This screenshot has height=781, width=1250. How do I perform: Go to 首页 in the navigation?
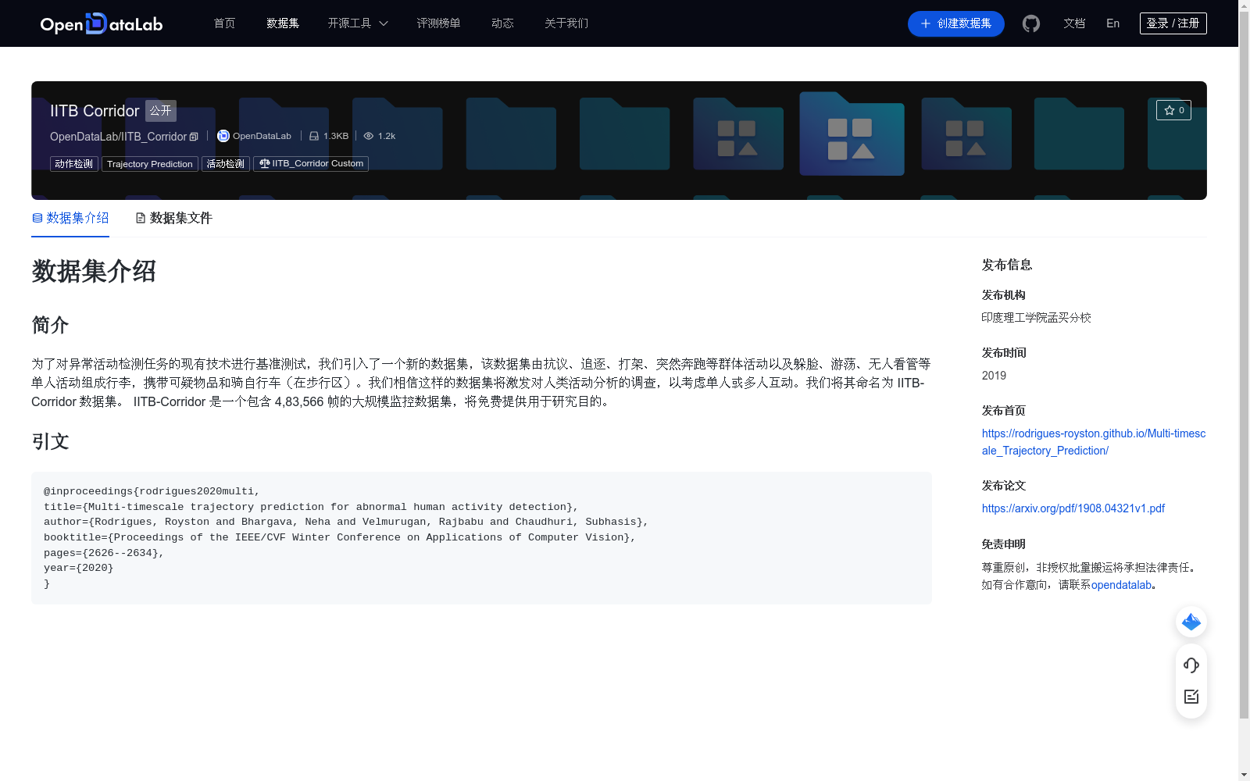pos(224,23)
